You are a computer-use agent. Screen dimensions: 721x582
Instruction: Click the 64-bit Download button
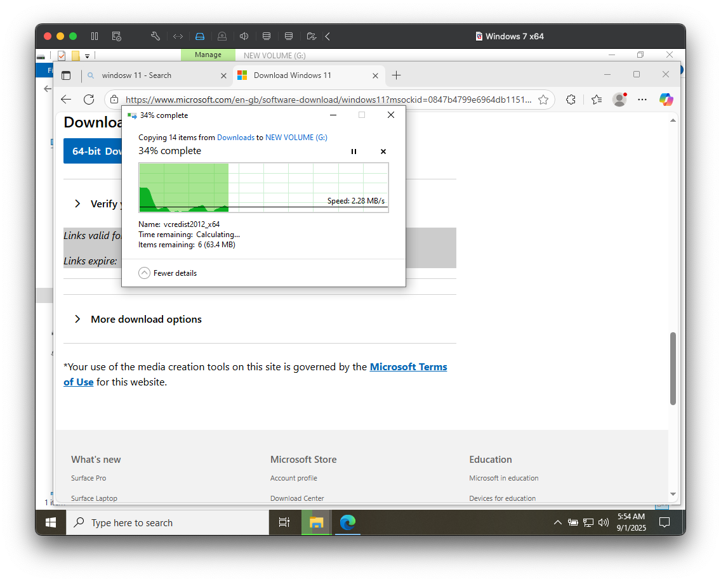93,151
